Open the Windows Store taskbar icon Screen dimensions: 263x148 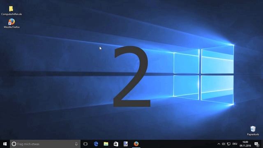(x=116, y=144)
